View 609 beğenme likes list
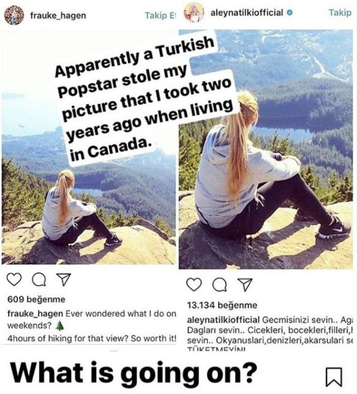The height and width of the screenshot is (394, 357). (x=37, y=299)
